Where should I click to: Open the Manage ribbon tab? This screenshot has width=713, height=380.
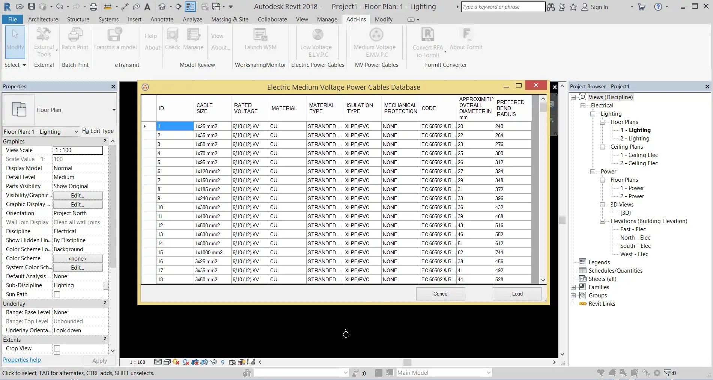327,20
